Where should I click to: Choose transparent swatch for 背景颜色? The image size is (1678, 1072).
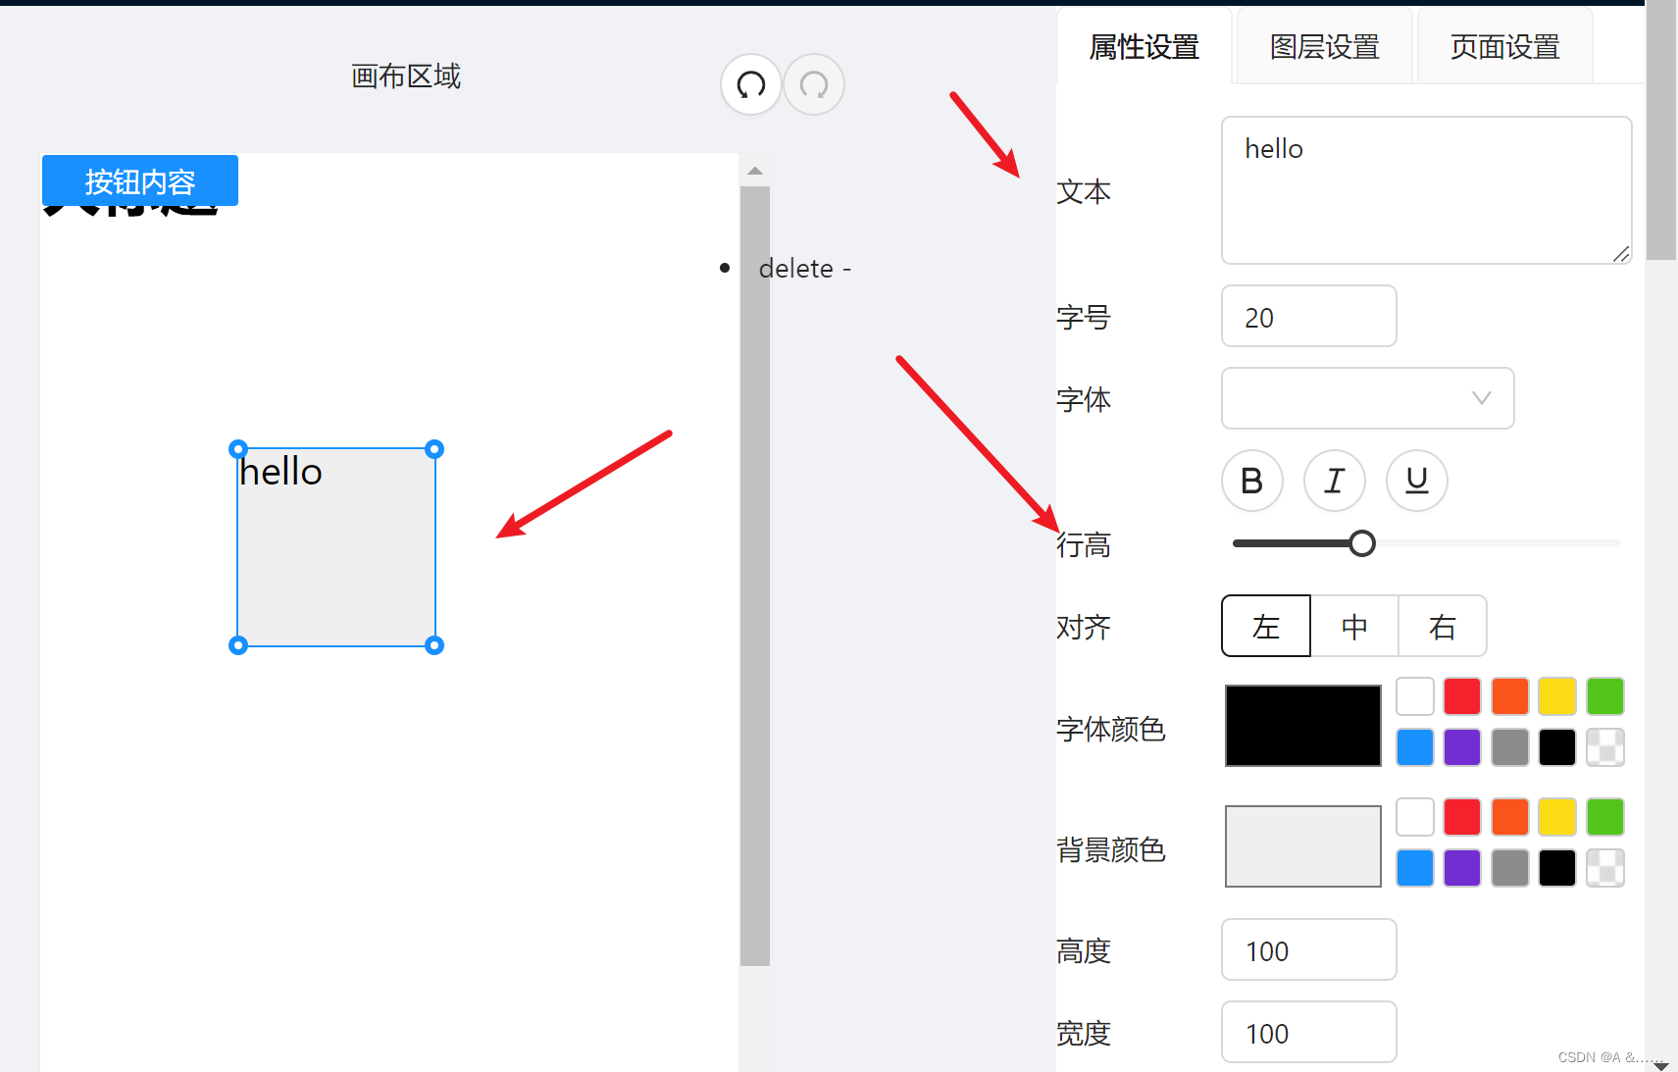pyautogui.click(x=1605, y=868)
